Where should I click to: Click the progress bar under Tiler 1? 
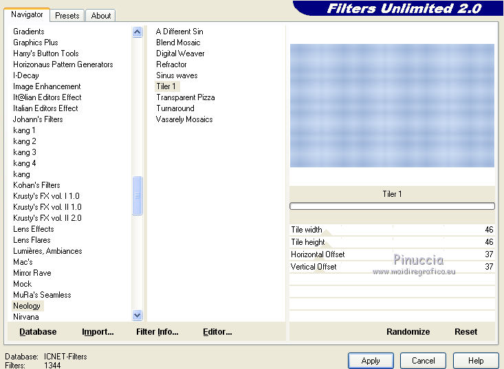coord(392,206)
